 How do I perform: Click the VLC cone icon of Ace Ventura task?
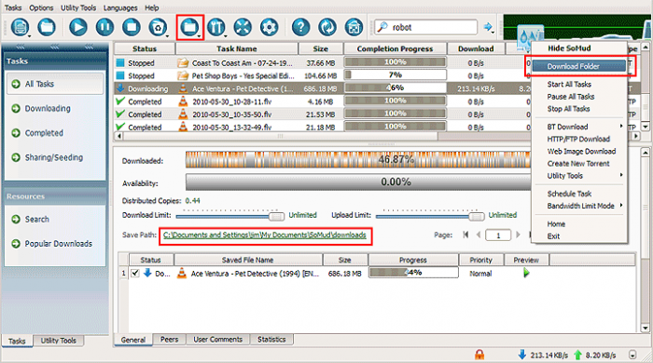(x=183, y=88)
